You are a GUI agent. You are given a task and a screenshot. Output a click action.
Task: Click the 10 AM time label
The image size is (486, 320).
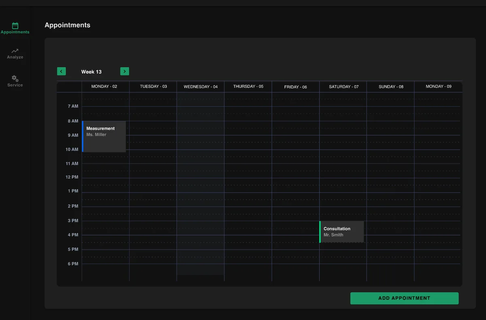[72, 149]
